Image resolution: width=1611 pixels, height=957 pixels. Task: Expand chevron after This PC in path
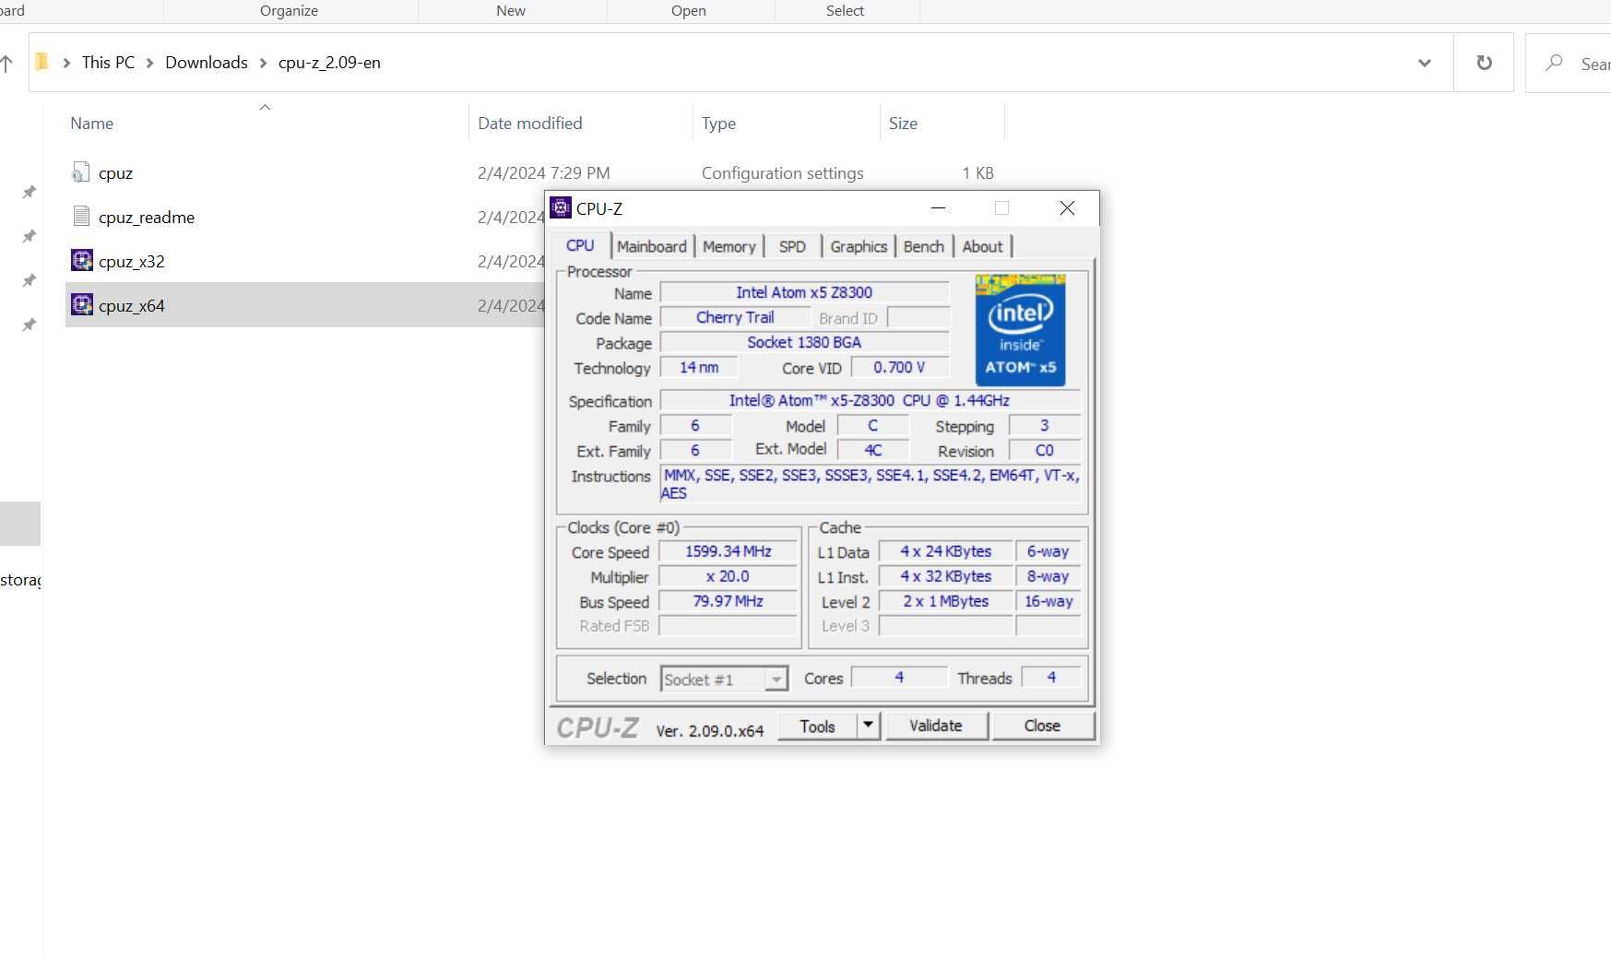(149, 63)
